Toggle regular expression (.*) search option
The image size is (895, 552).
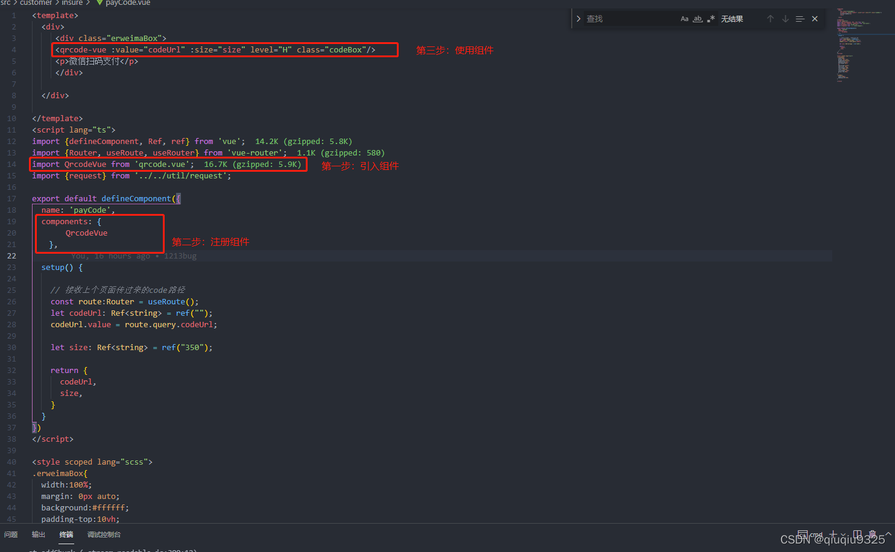click(711, 19)
